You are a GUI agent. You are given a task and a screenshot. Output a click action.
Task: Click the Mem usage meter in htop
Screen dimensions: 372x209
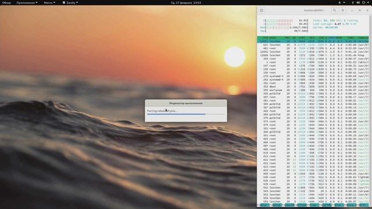pyautogui.click(x=284, y=27)
